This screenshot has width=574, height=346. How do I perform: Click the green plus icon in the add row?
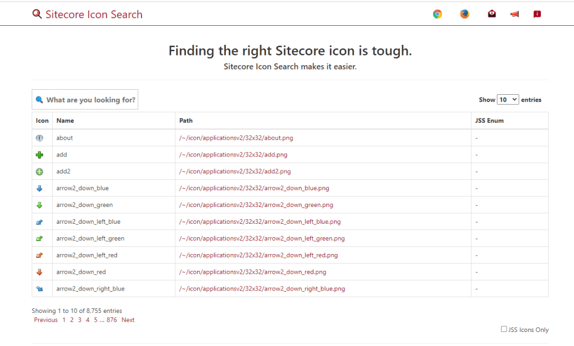(x=39, y=155)
